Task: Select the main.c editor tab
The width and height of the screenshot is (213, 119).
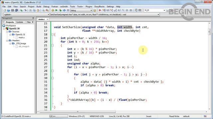Action: [x=41, y=19]
